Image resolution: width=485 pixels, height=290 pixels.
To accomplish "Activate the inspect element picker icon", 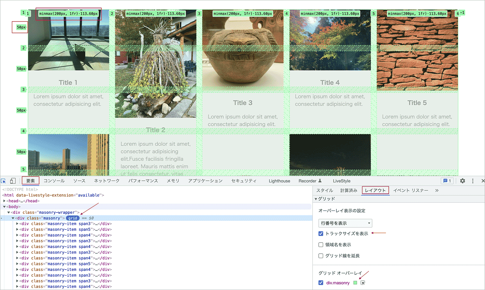I will coord(3,181).
